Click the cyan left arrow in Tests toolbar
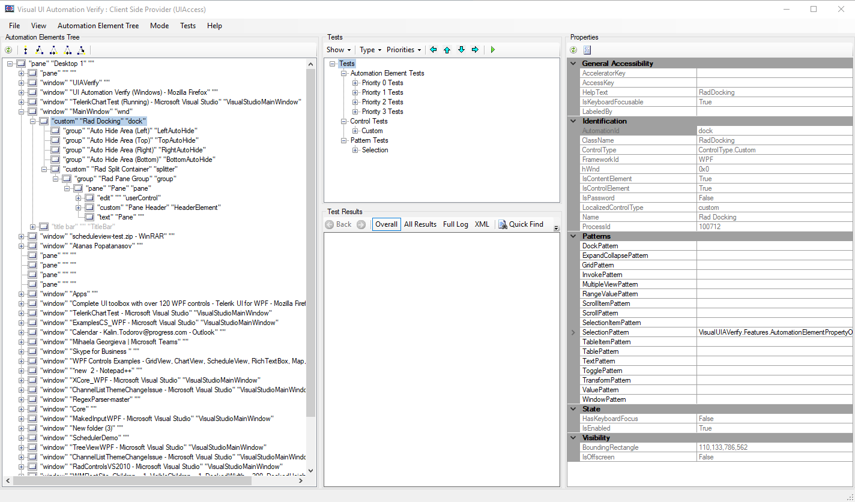 tap(433, 50)
